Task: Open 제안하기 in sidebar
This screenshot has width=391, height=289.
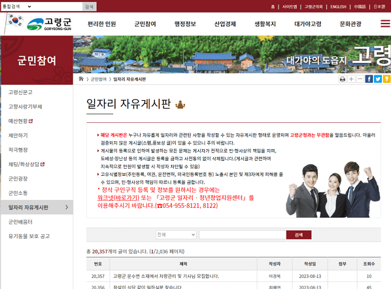Action: pos(18,135)
